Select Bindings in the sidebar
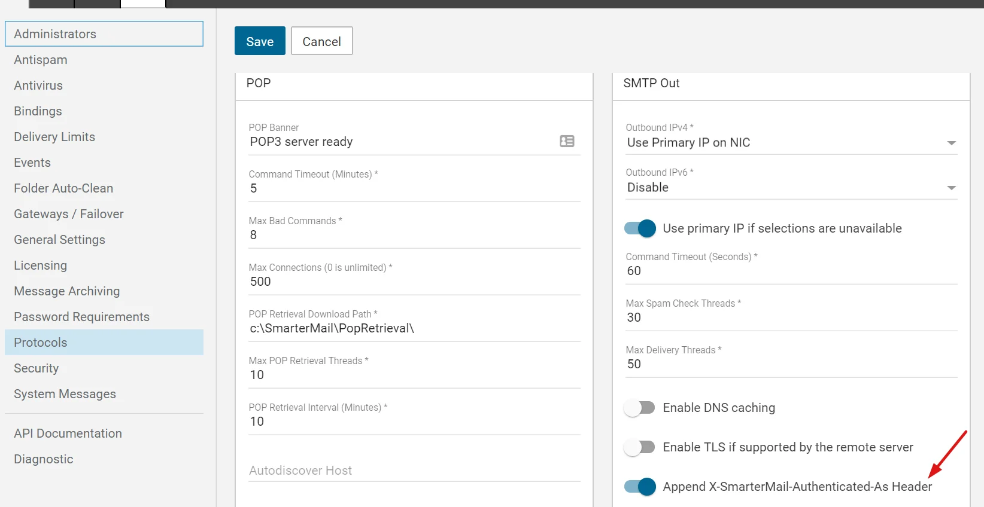Viewport: 984px width, 507px height. click(104, 111)
